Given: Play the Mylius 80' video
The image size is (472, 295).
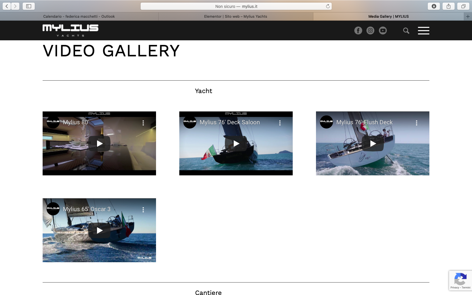Looking at the screenshot, I should [x=99, y=144].
